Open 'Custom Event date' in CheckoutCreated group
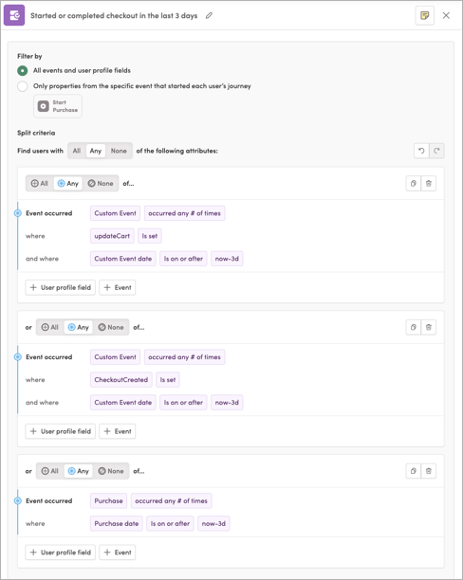 pos(123,403)
